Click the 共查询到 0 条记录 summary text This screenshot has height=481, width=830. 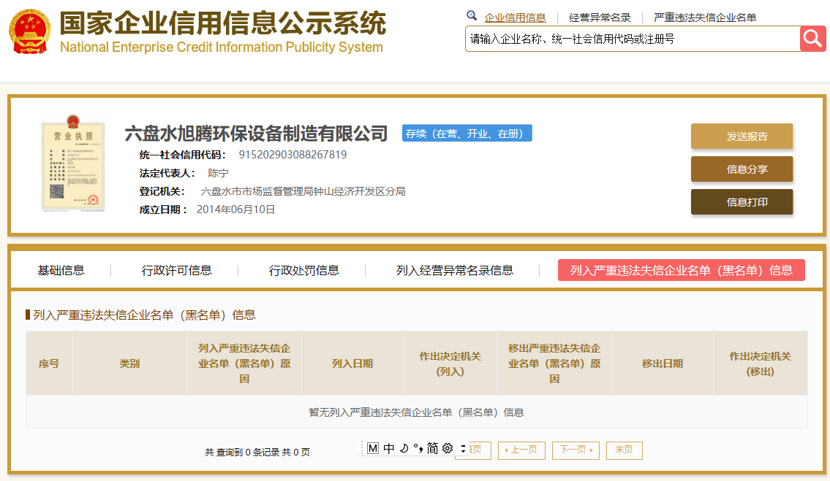(258, 453)
